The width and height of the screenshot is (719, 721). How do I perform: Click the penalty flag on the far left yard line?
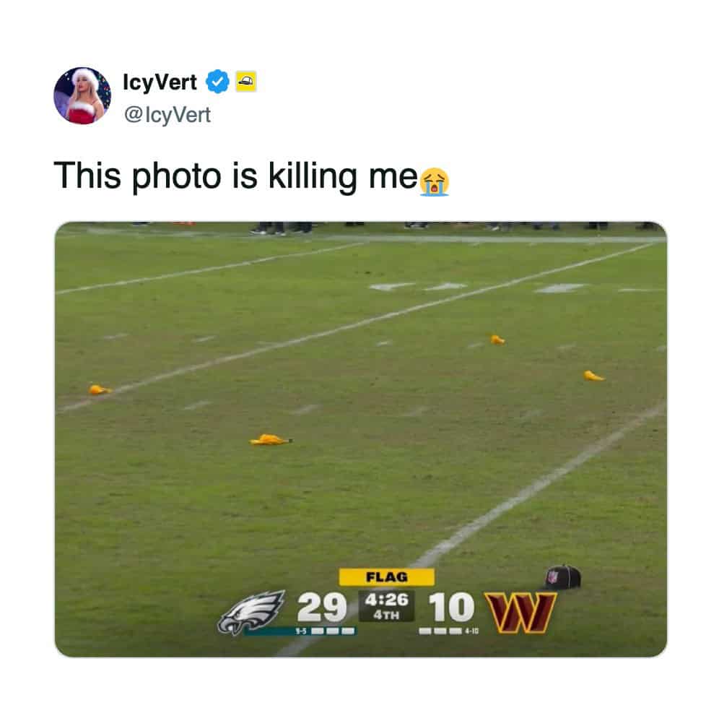100,390
